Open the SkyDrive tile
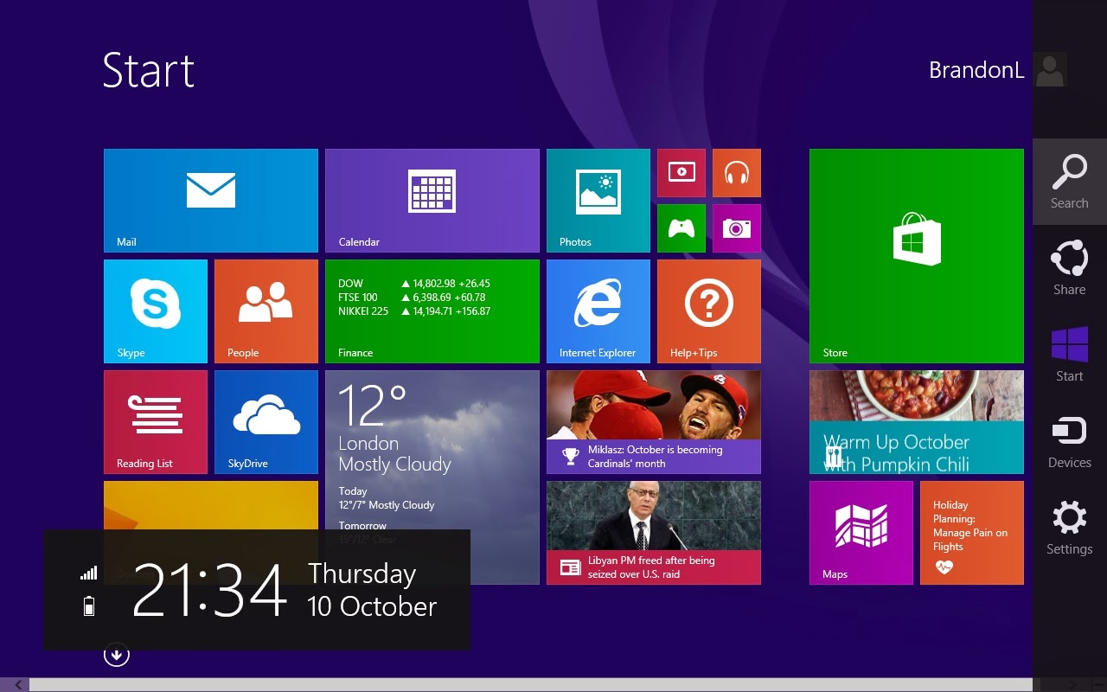This screenshot has height=692, width=1107. [x=266, y=422]
